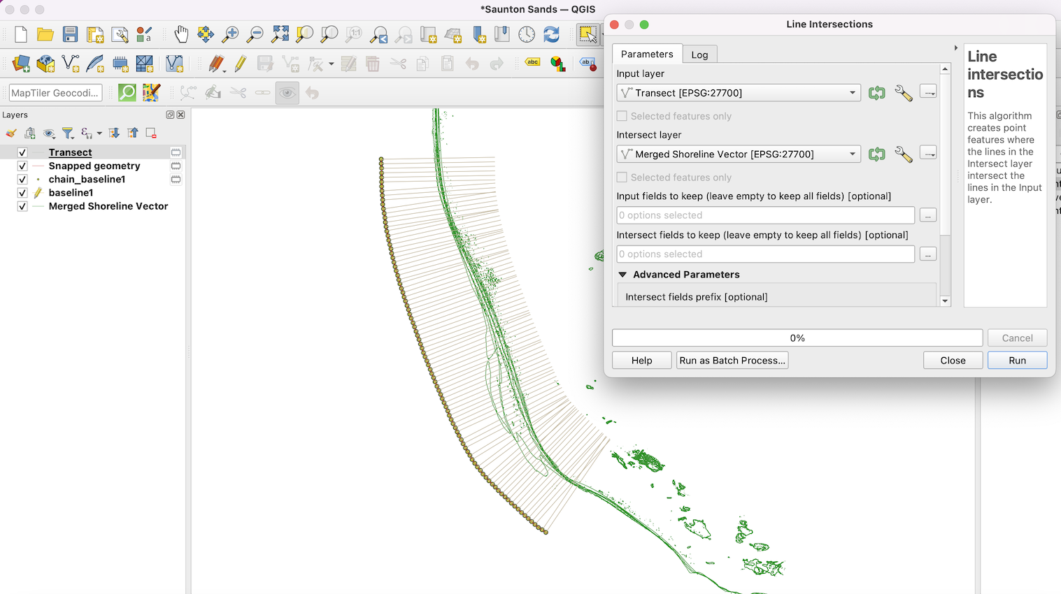Click the Remove Layer icon in Layers panel
1061x594 pixels.
tap(151, 133)
